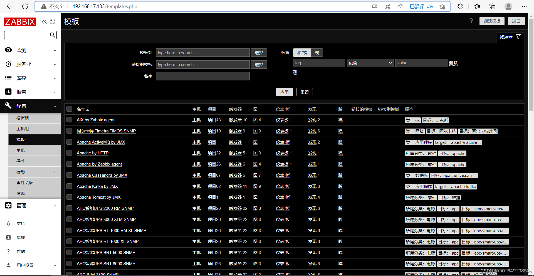Click the sidebar search magnifier icon
This screenshot has width=534, height=276.
[x=52, y=35]
